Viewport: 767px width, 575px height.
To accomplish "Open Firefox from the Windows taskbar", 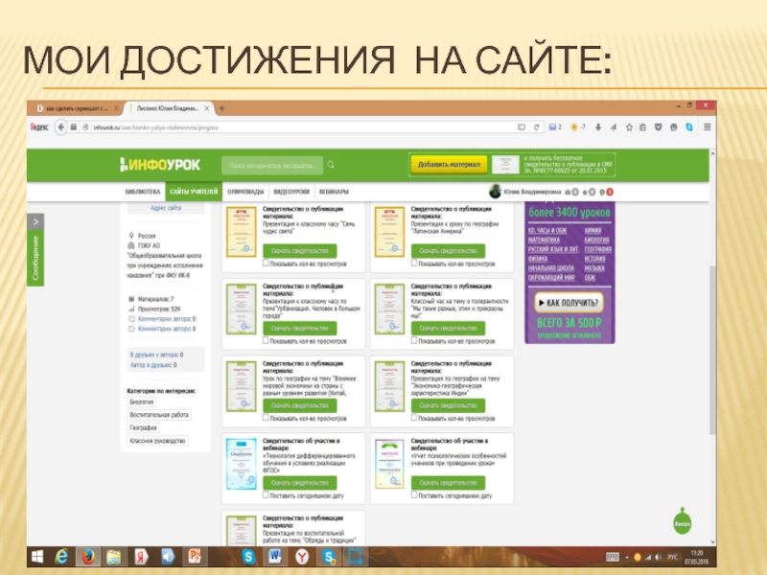I will 86,556.
